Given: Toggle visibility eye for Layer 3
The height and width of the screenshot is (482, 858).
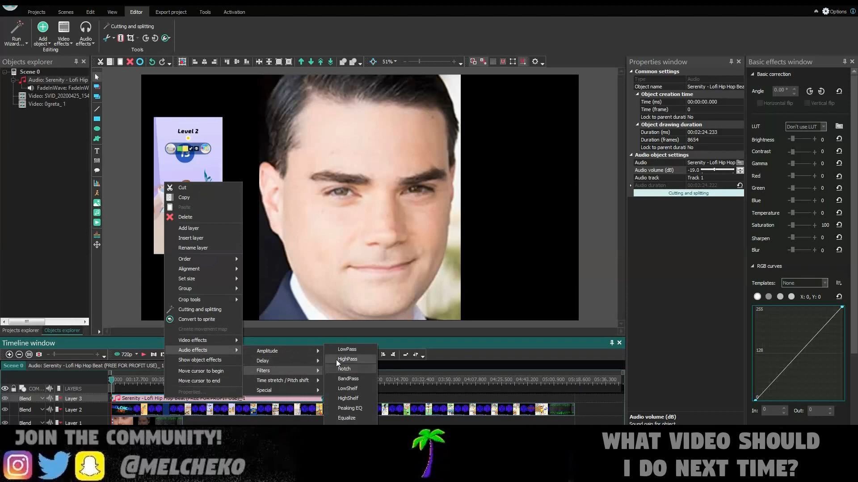Looking at the screenshot, I should point(5,398).
